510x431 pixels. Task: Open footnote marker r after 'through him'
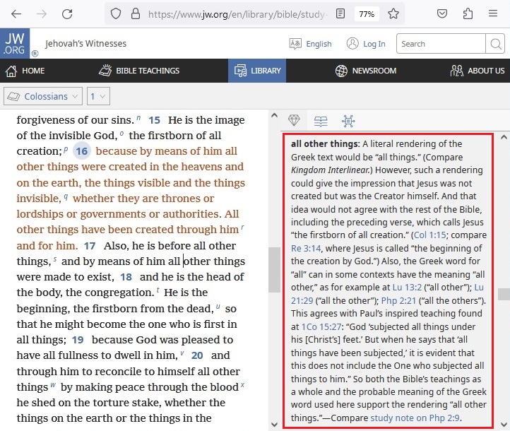[243, 228]
